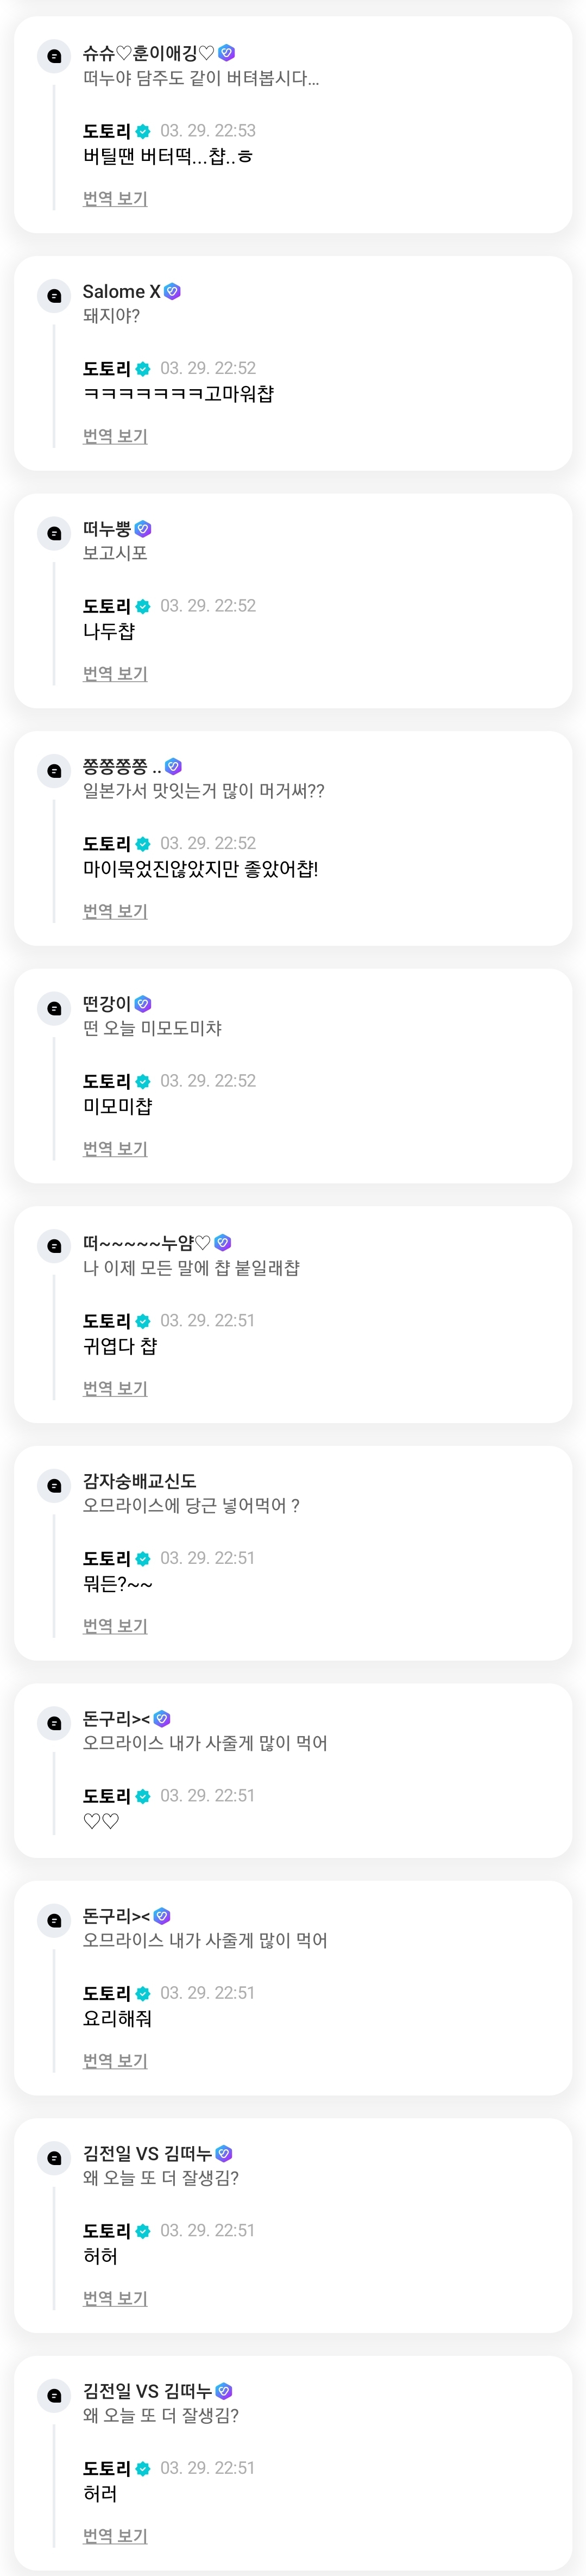586x2576 pixels.
Task: Click 도토리's verified checkmark above "귀엽다 챱"
Action: (144, 1321)
